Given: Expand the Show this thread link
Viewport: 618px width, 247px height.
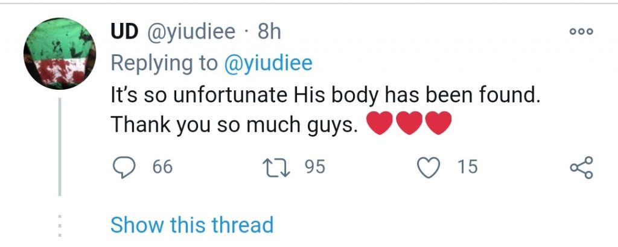Looking at the screenshot, I should [x=192, y=225].
